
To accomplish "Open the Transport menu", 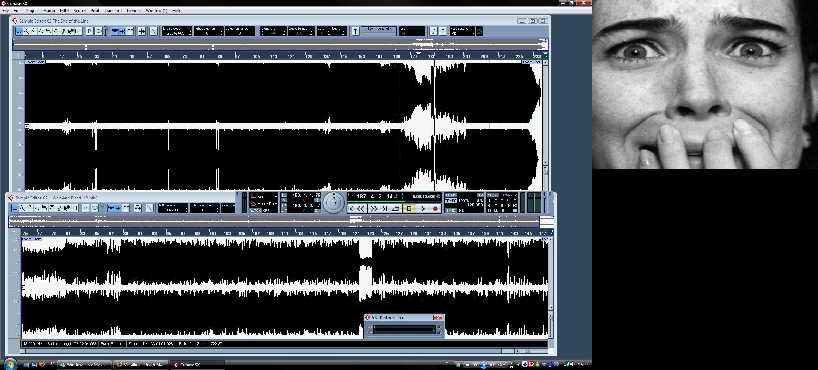I will click(x=113, y=11).
